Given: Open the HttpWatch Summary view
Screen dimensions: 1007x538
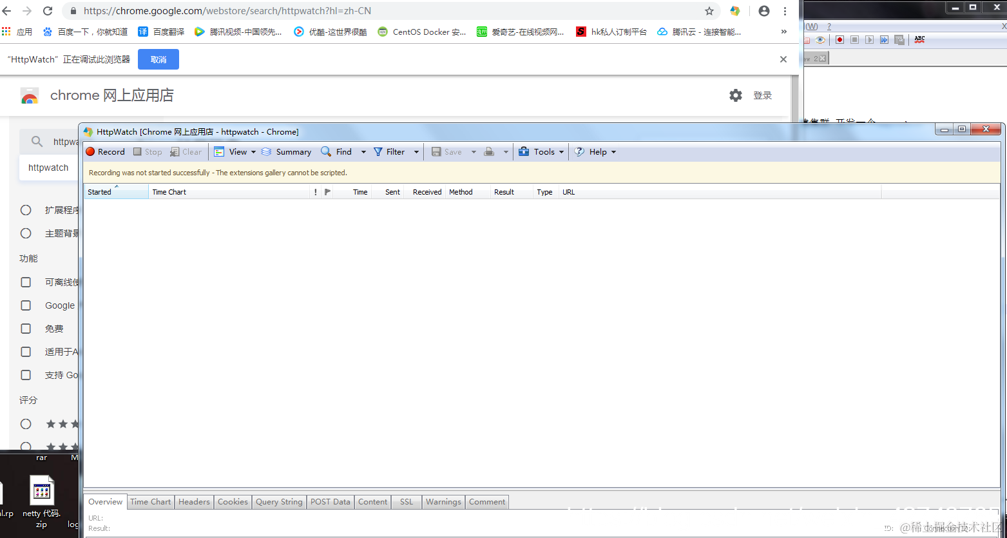Looking at the screenshot, I should (x=286, y=152).
